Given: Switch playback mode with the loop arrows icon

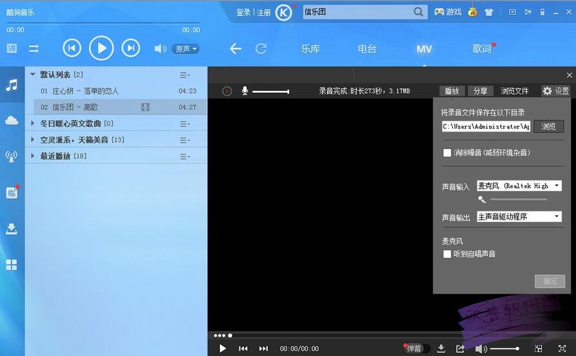Looking at the screenshot, I should (34, 48).
